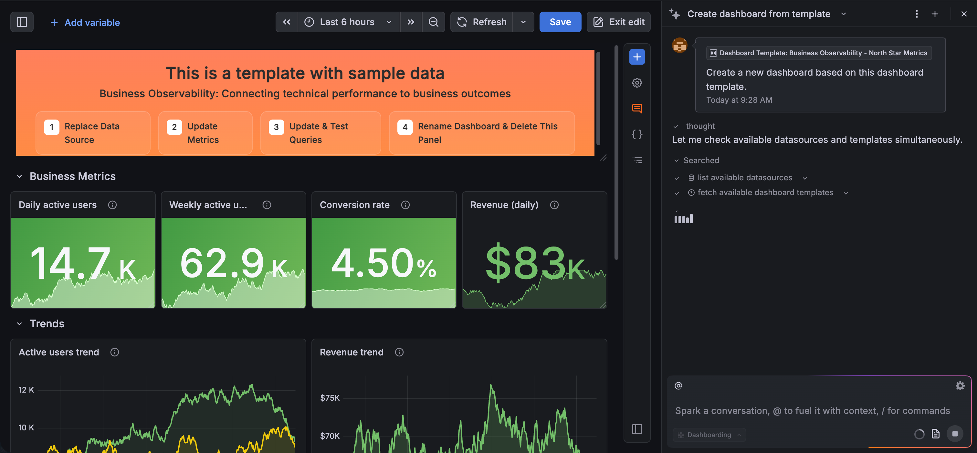Screen dimensions: 977x453
Task: Expand the Dashboarding agent selector
Action: [x=709, y=434]
